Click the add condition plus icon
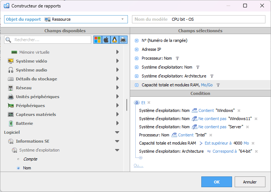 141,158
